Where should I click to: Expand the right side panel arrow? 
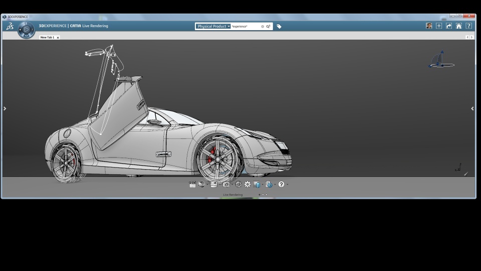[x=472, y=108]
